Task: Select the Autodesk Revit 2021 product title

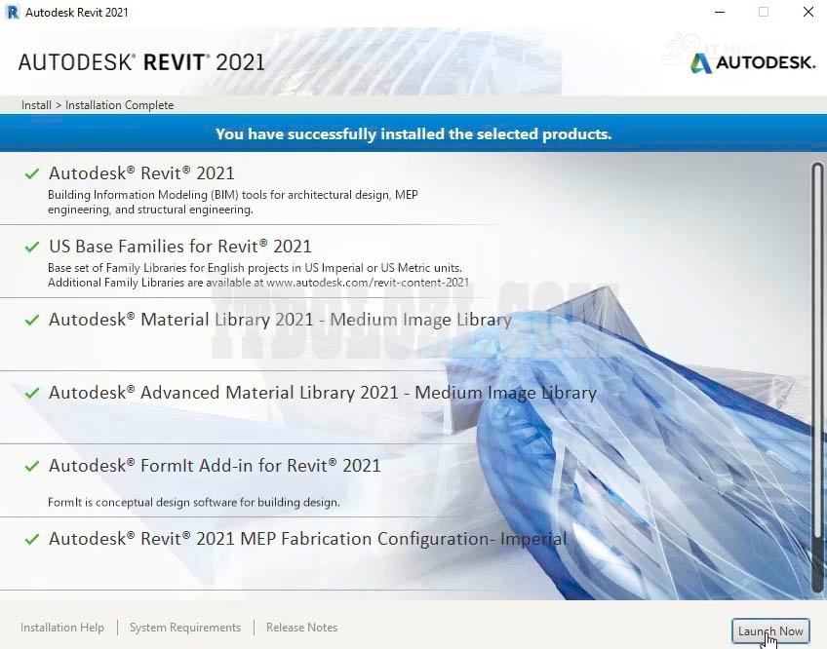Action: (141, 173)
